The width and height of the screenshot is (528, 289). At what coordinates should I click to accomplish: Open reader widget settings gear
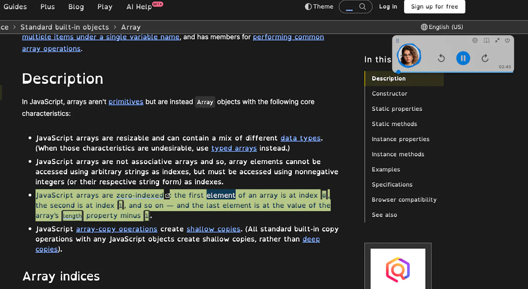click(x=475, y=40)
